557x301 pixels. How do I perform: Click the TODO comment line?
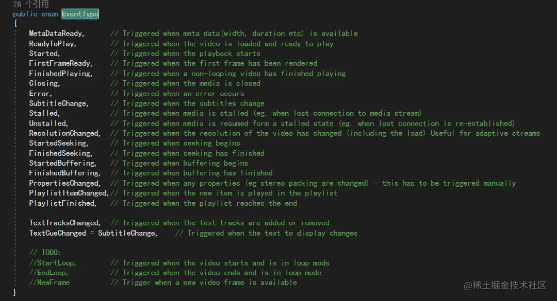(45, 253)
